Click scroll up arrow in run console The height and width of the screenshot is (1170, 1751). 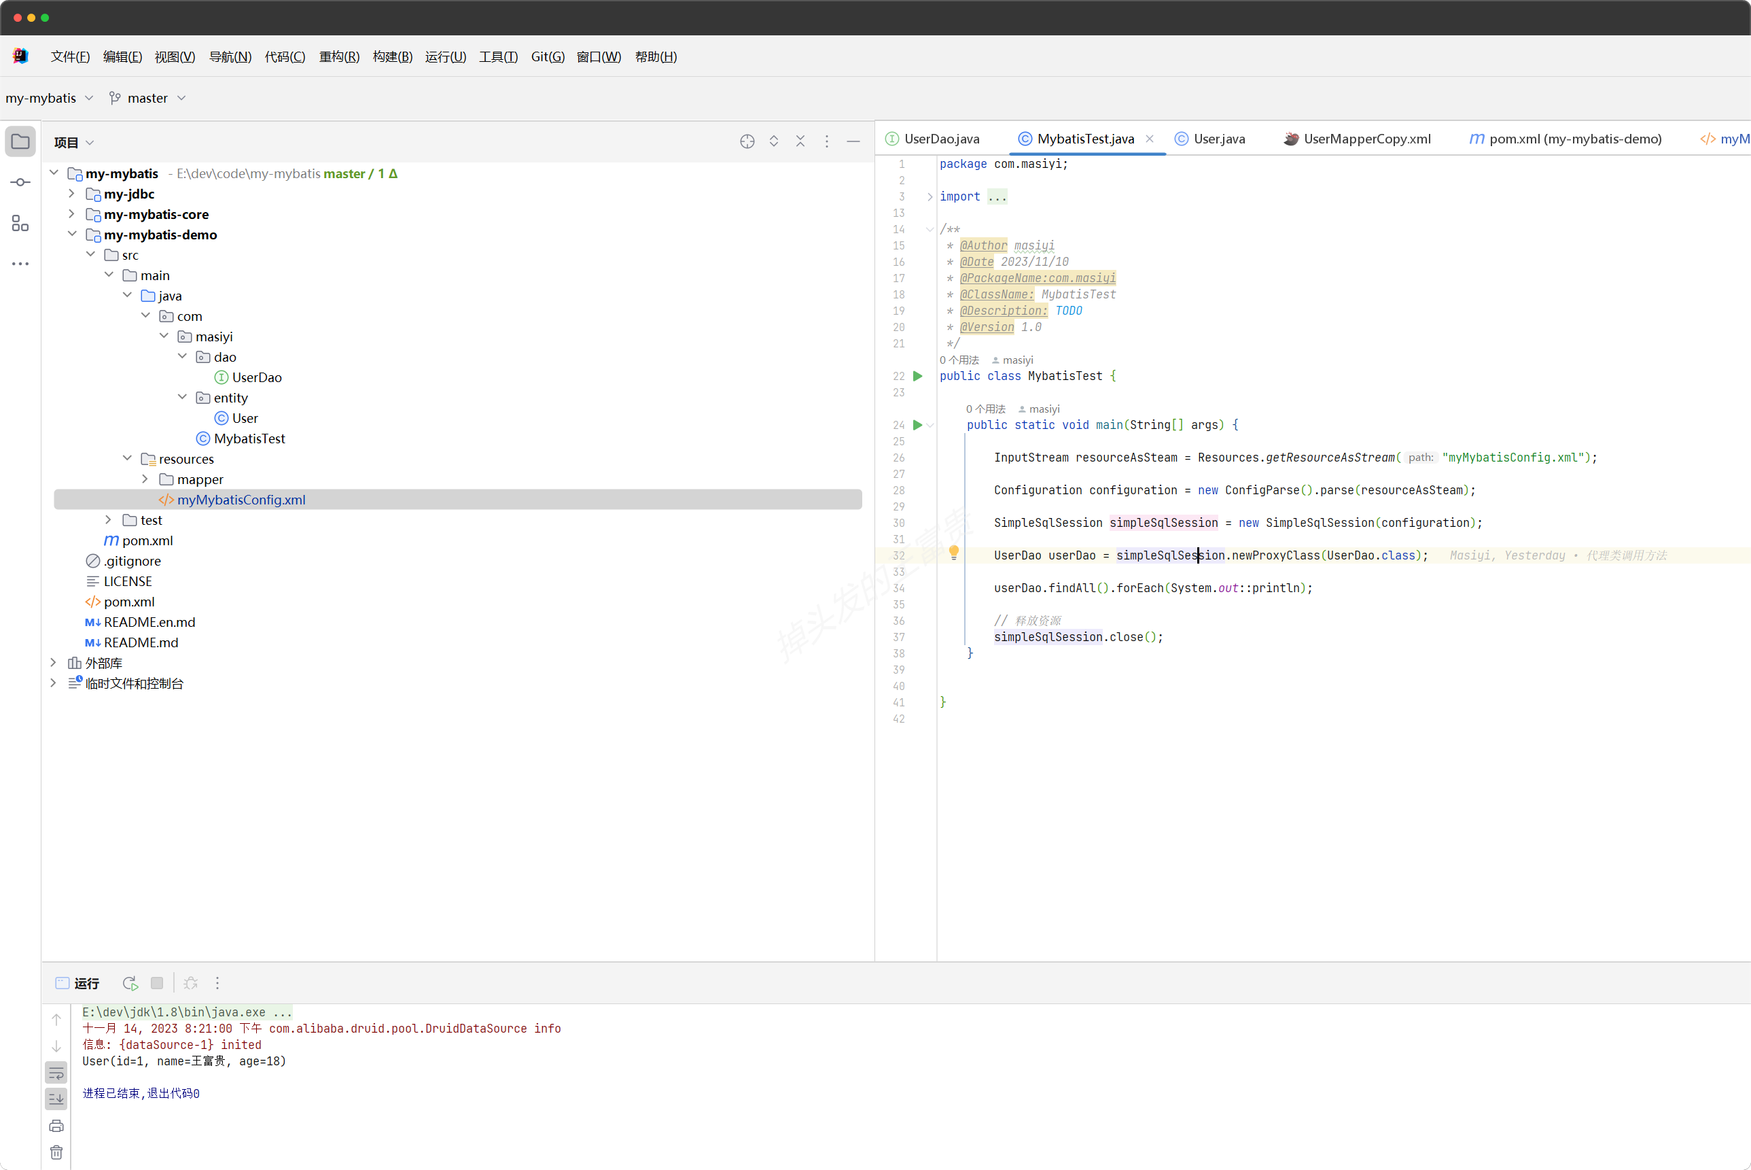click(56, 1020)
